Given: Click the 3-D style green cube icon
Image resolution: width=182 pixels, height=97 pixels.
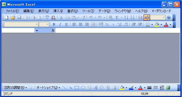Looking at the screenshot, I should 168,88.
